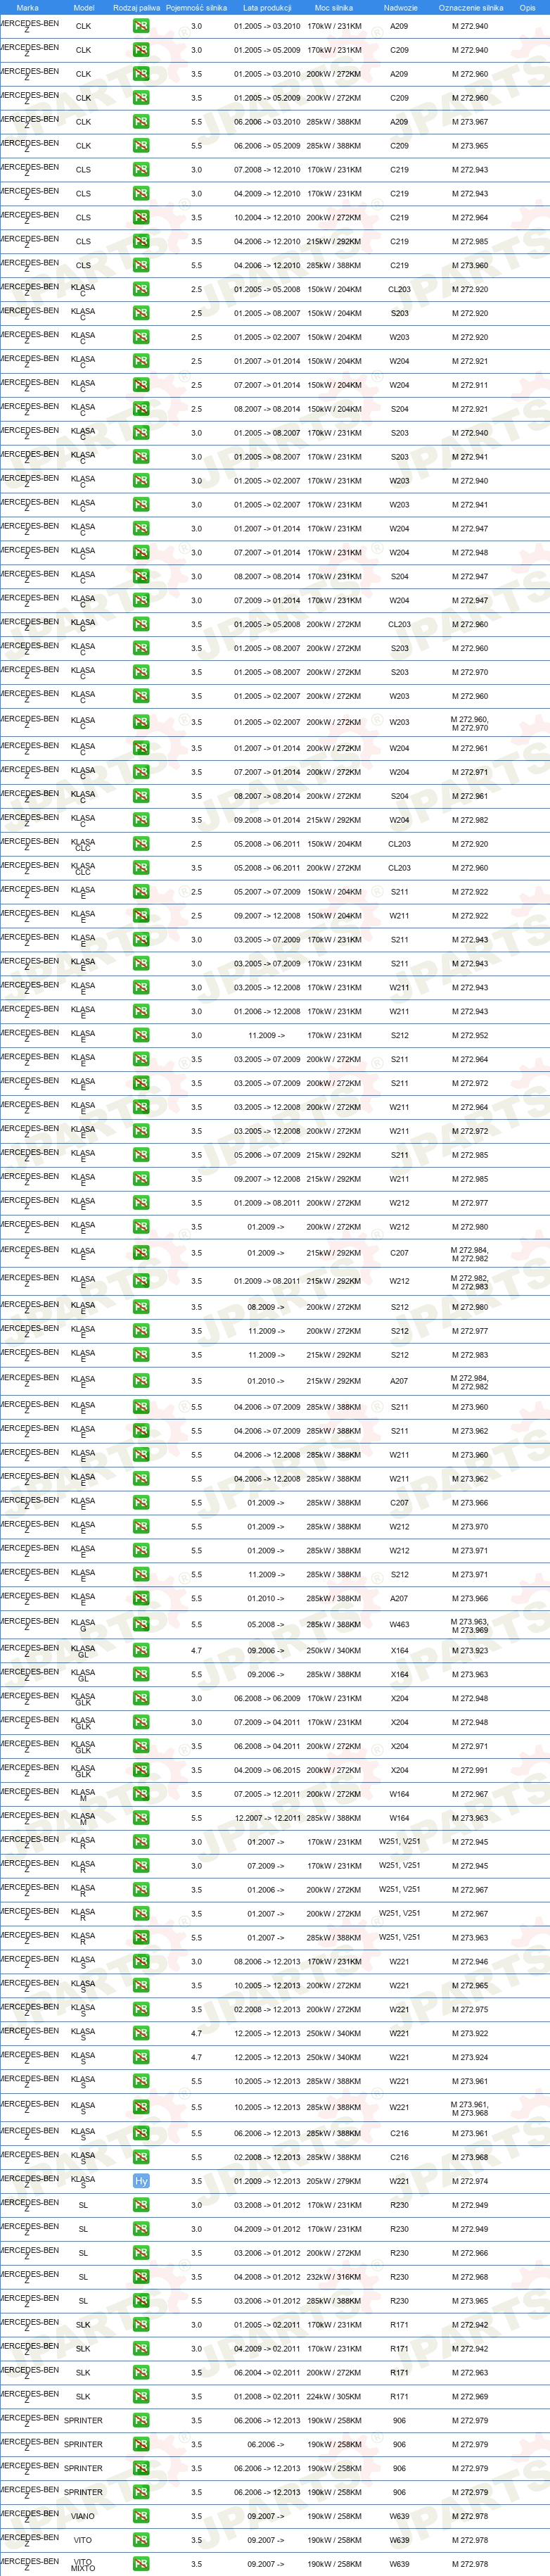Click fuel icon in KLASA M 12.2007 -> 12.2011 row
The image size is (550, 2576).
(x=141, y=1819)
